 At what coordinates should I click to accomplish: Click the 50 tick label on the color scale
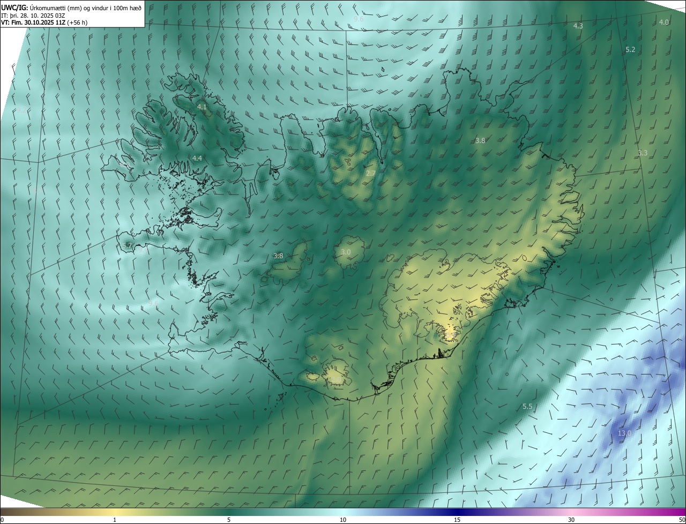pos(681,520)
